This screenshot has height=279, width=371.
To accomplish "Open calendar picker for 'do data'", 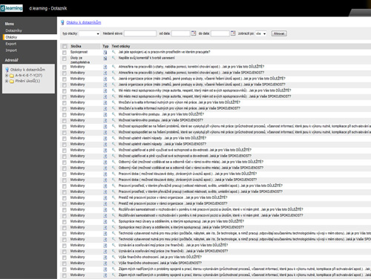I will 233,33.
